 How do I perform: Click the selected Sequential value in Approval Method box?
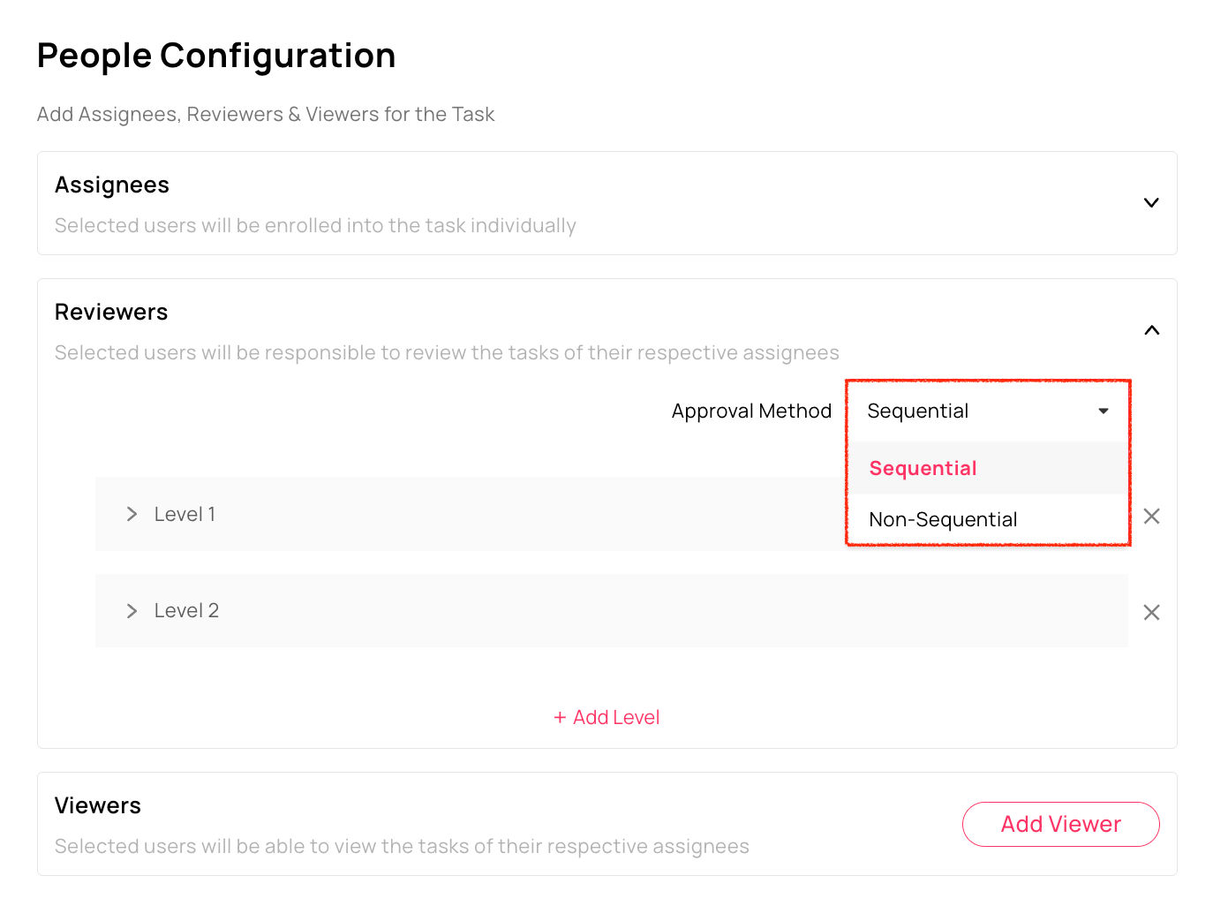(x=917, y=411)
